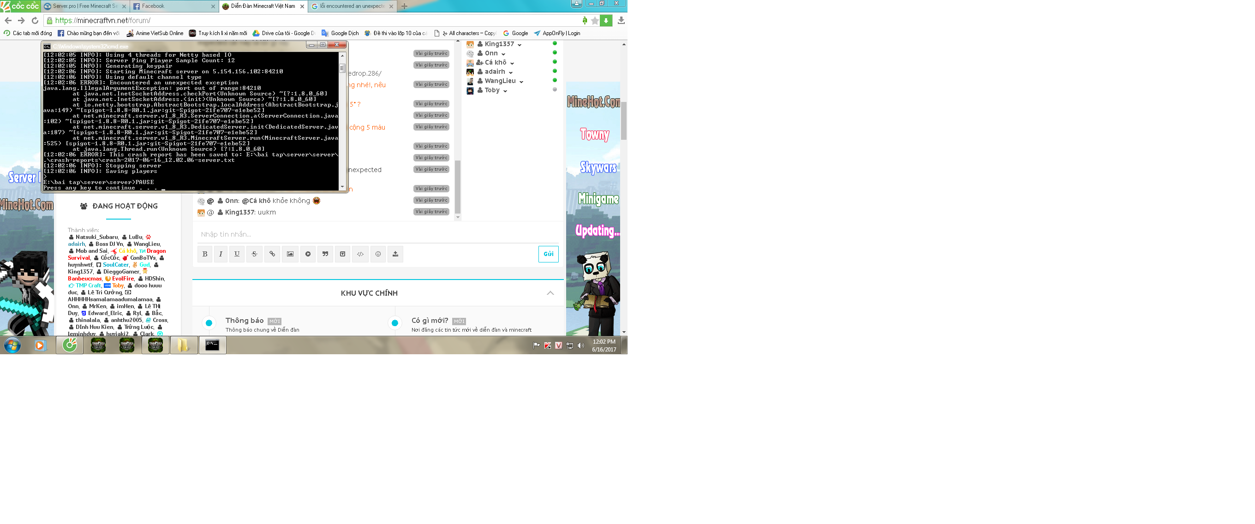Open dropdown arrow beside WangLieu
Image resolution: width=1255 pixels, height=524 pixels.
[x=521, y=82]
